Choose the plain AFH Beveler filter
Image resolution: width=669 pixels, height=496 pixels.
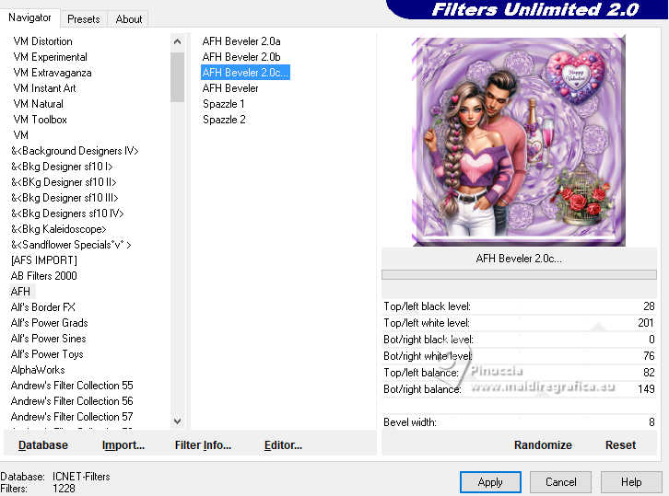click(230, 88)
